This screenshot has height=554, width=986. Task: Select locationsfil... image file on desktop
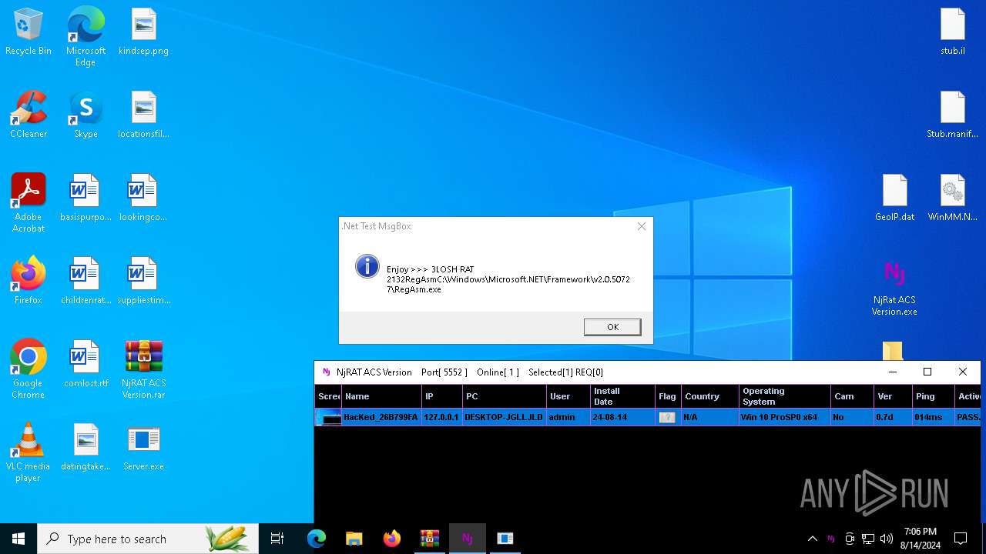coord(143,115)
